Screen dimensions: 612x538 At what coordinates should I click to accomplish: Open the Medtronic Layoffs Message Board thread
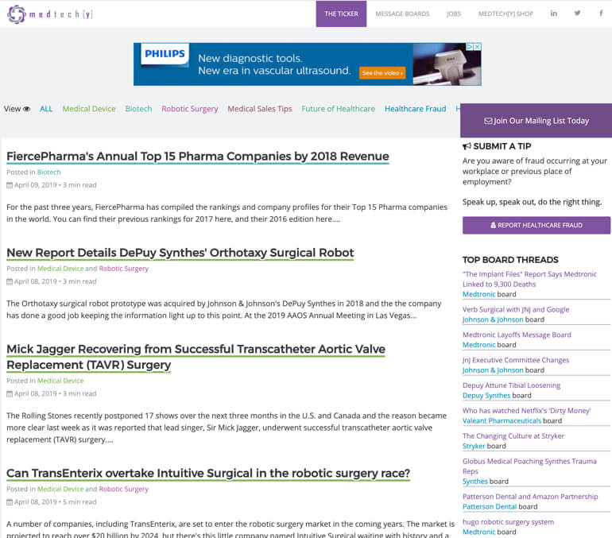point(517,335)
